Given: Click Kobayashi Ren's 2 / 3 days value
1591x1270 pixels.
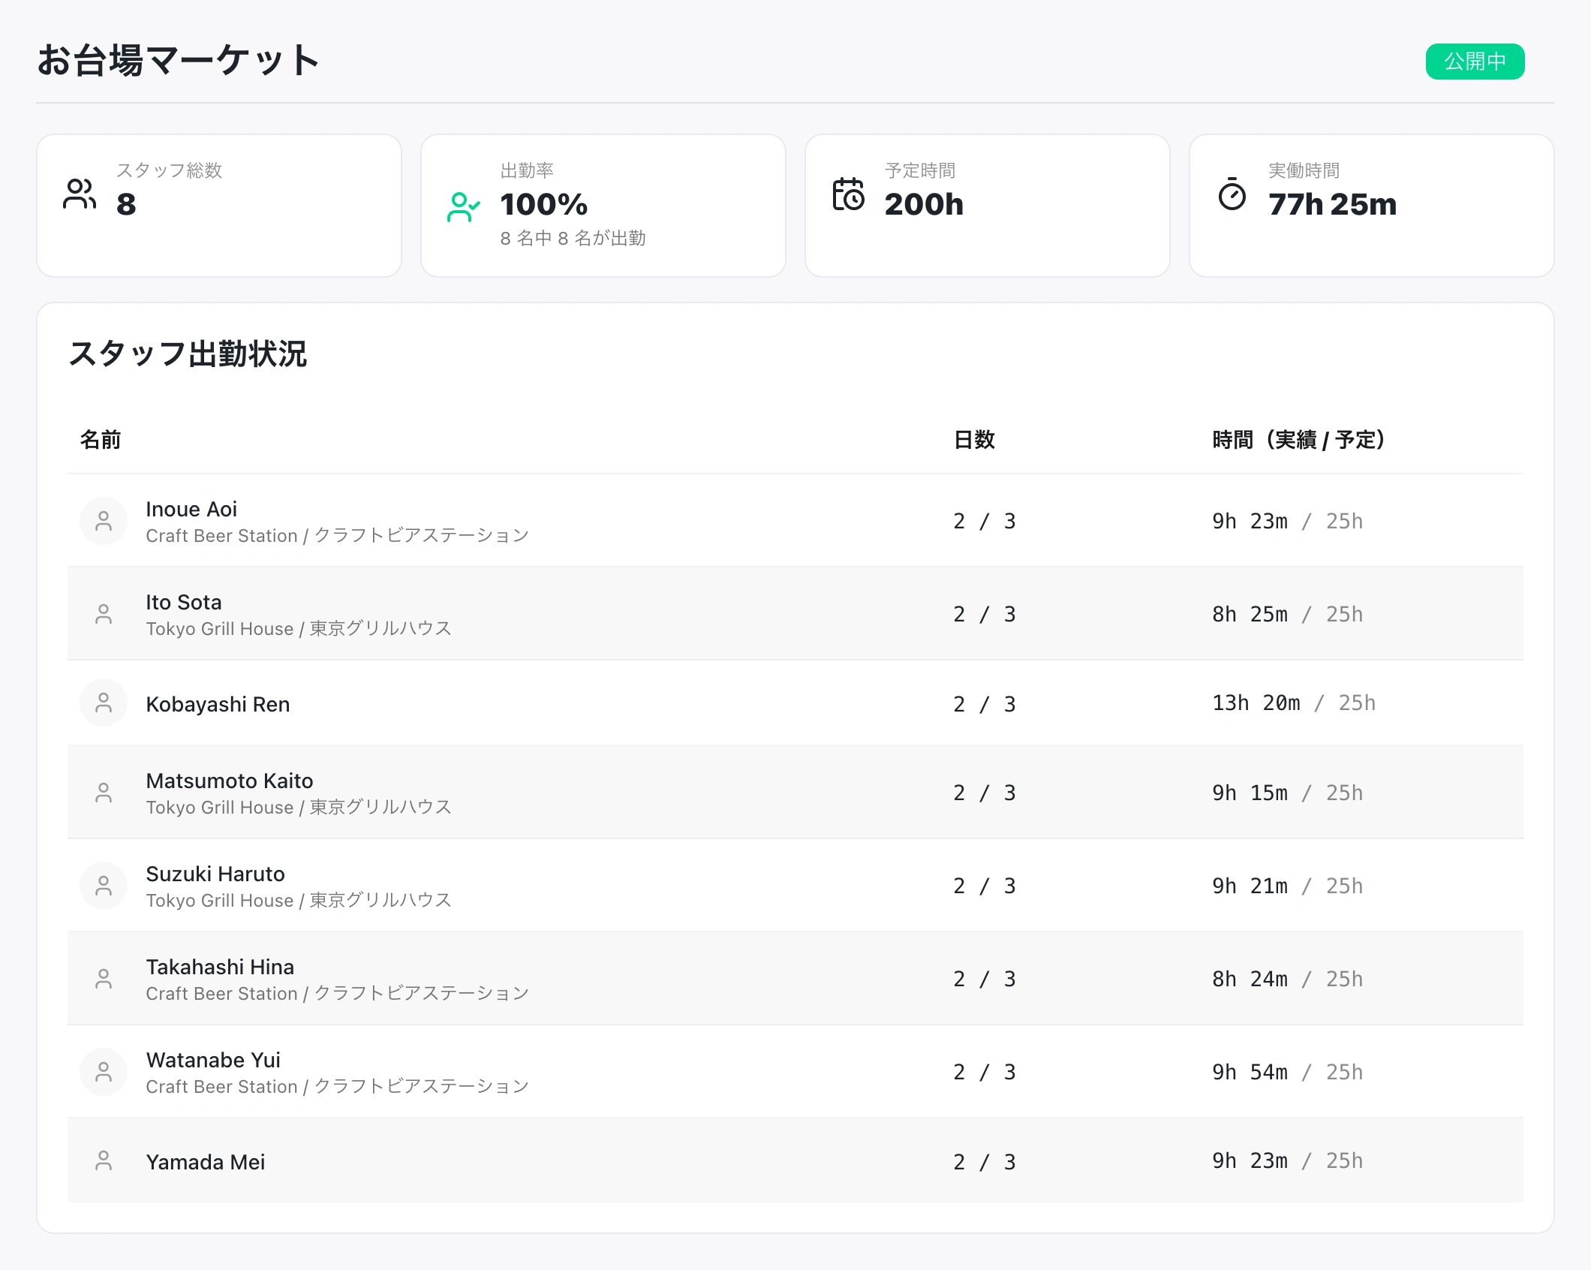Looking at the screenshot, I should (x=985, y=704).
